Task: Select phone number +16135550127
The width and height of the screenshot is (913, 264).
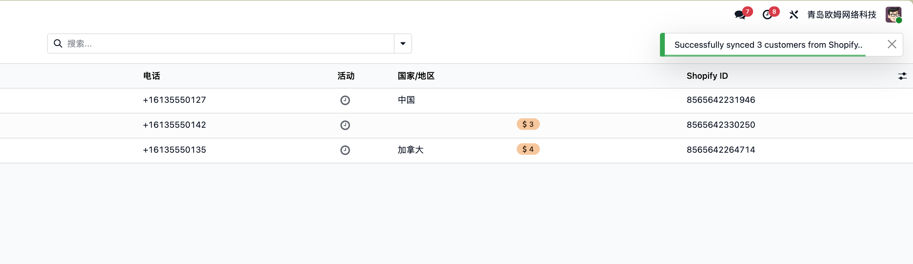Action: pos(174,100)
